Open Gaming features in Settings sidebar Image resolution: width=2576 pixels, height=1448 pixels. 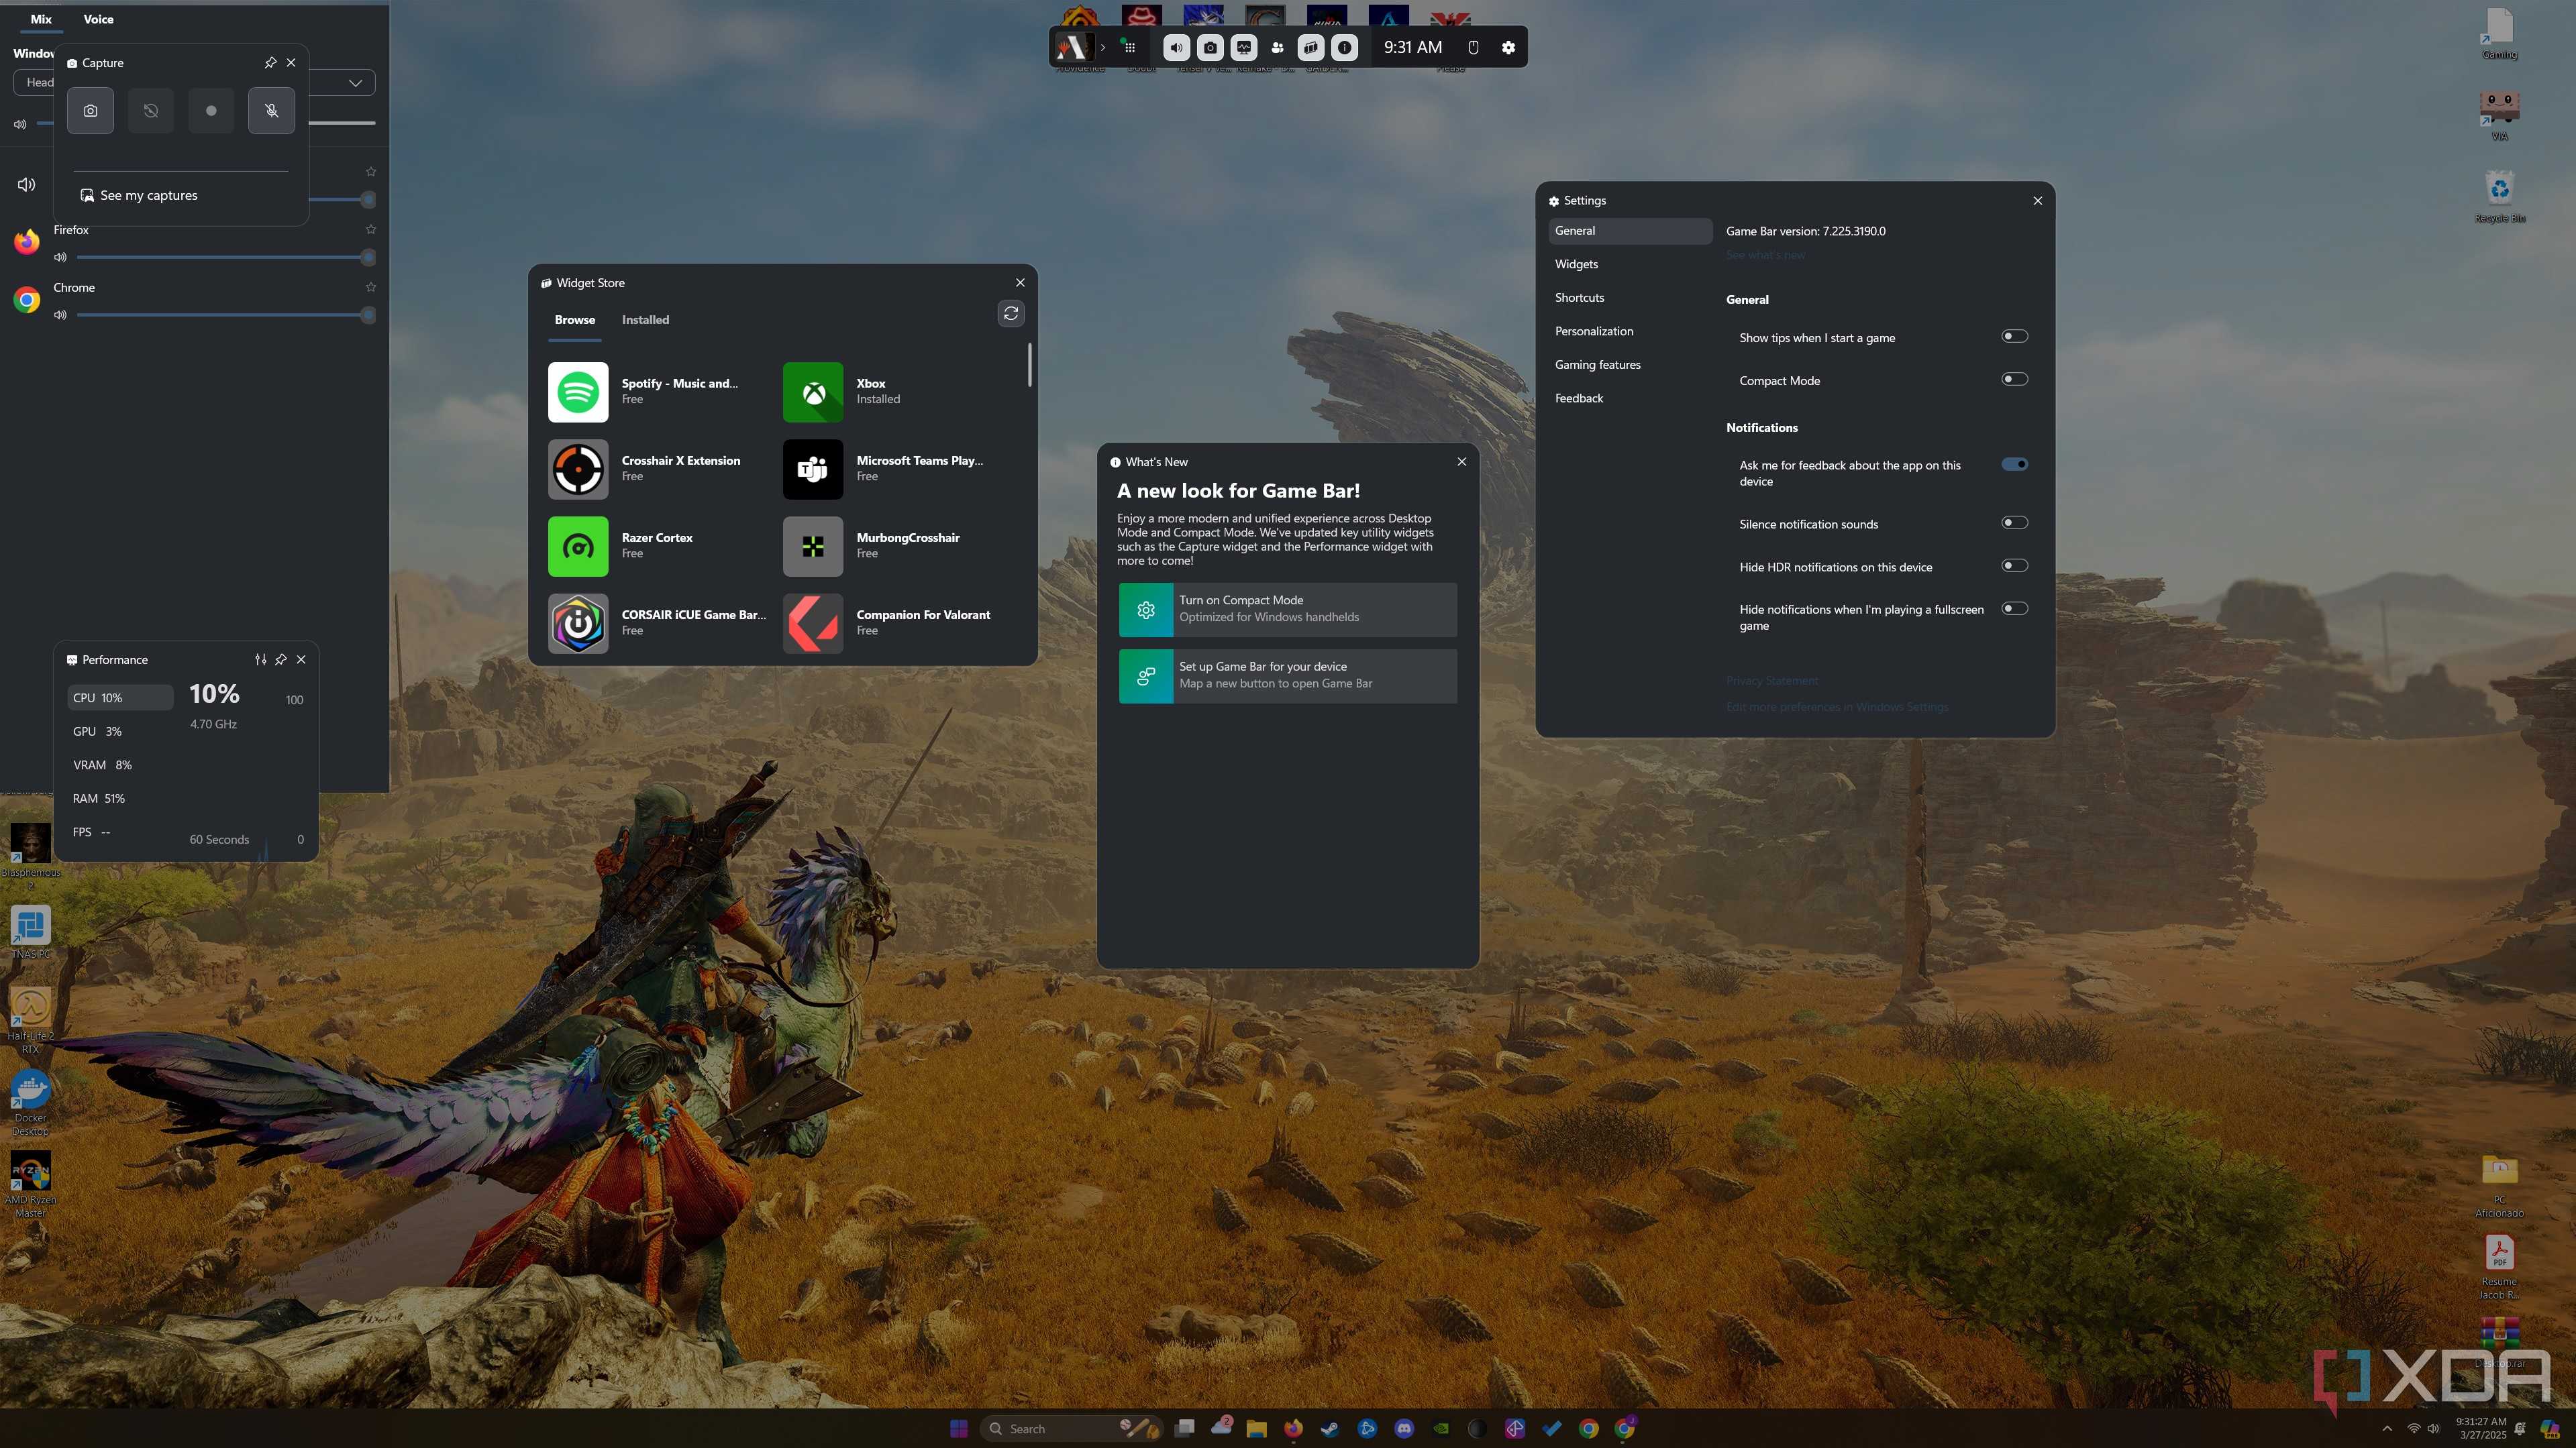point(1631,365)
